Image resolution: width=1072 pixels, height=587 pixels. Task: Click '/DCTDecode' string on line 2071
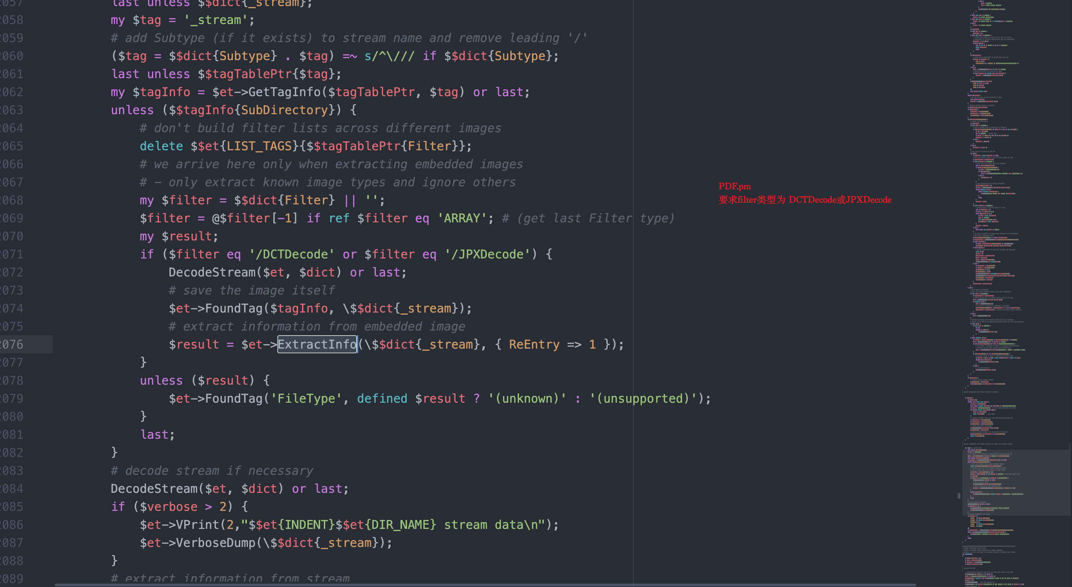tap(291, 254)
